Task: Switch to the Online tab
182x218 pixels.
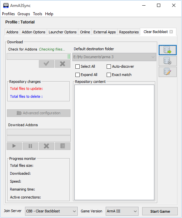Action: [85, 32]
